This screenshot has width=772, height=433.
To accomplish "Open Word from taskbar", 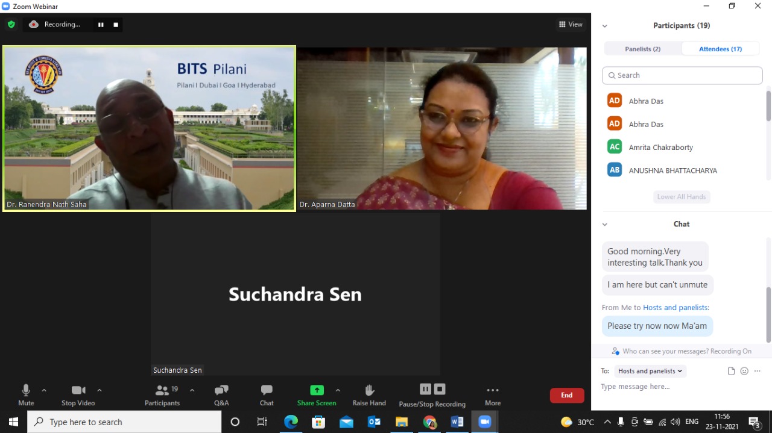I will pyautogui.click(x=457, y=422).
